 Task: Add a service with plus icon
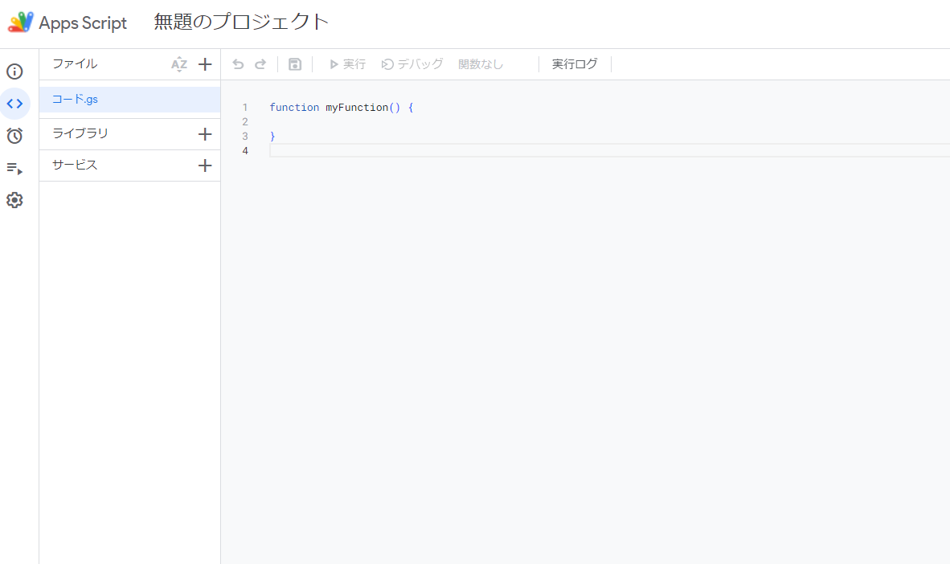[x=205, y=165]
